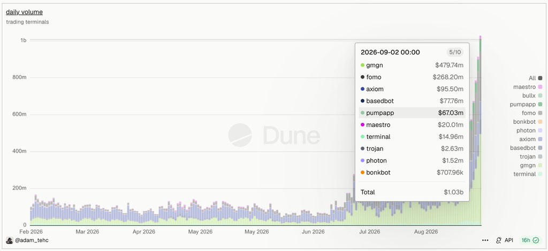
Task: Toggle the photon legend series
Action: pos(529,130)
